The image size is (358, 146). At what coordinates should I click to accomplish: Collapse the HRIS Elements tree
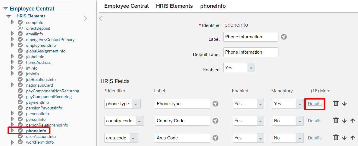pyautogui.click(x=9, y=16)
